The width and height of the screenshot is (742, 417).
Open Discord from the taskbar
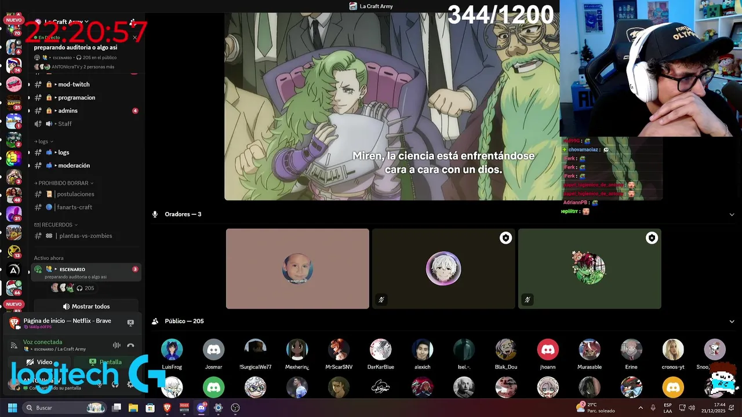click(201, 408)
